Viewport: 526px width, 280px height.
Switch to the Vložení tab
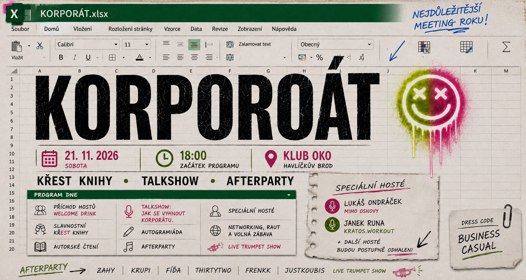pyautogui.click(x=82, y=29)
